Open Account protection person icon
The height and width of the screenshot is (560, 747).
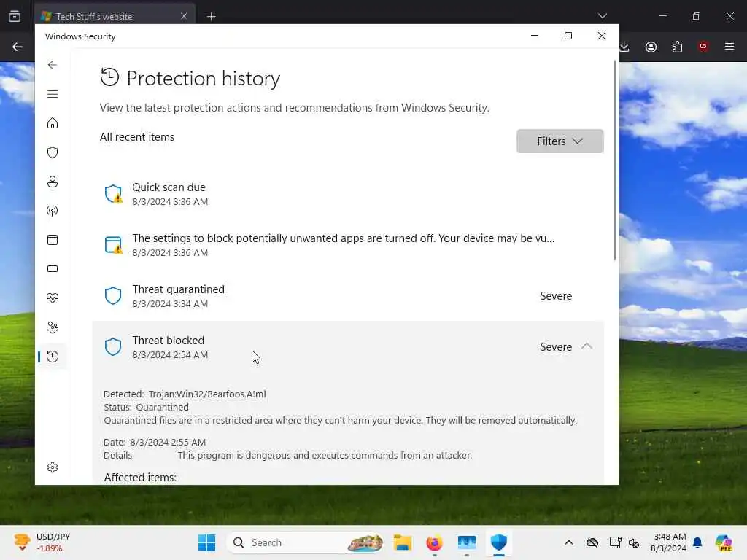tap(53, 182)
